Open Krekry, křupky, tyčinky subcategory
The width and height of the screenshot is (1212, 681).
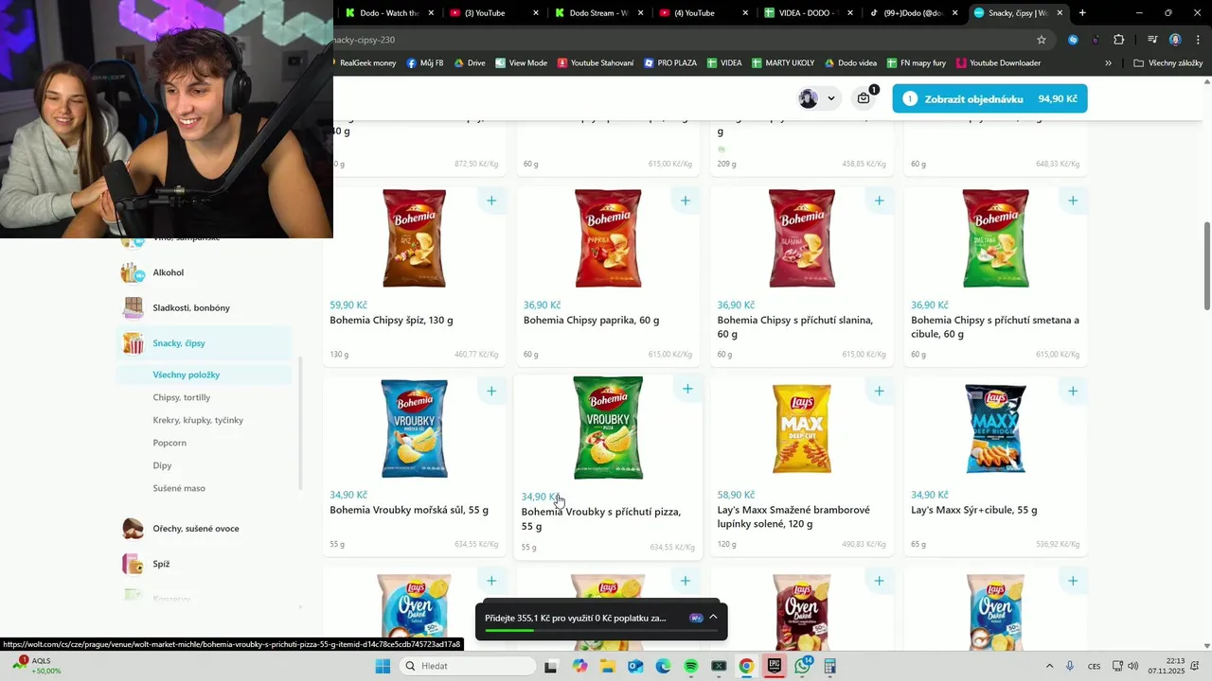[198, 420]
